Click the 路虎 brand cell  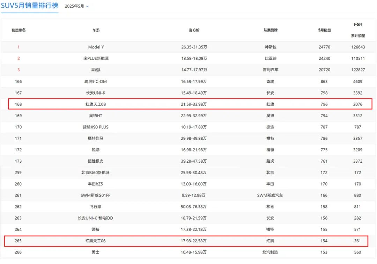pos(270,161)
